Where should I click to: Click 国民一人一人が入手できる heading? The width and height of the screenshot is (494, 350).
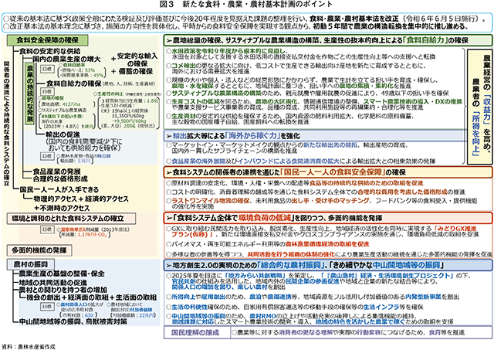(x=59, y=189)
